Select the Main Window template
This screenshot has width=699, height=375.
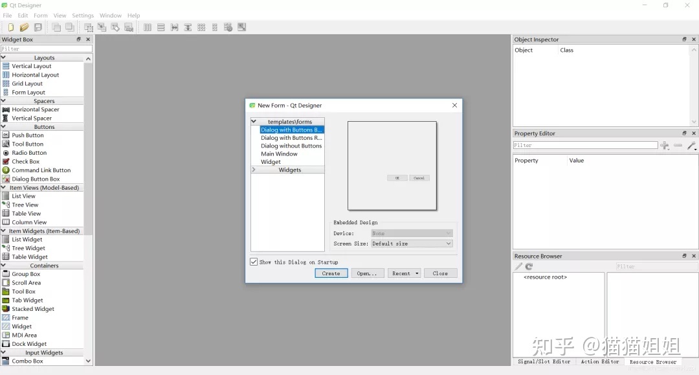point(279,154)
